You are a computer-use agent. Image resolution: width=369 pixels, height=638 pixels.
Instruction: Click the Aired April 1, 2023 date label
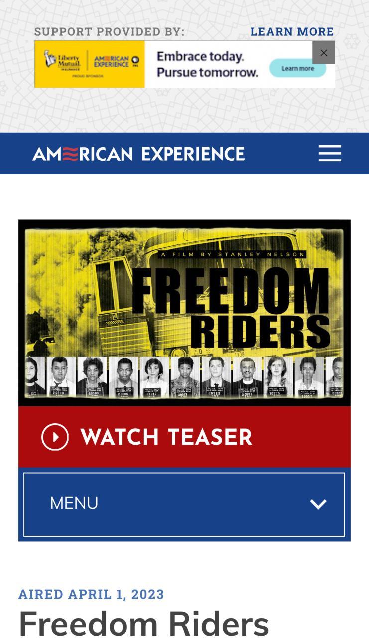(91, 594)
